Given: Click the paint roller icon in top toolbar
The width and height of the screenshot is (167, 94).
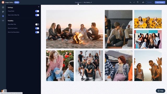Looking at the screenshot, I should coord(138,2).
